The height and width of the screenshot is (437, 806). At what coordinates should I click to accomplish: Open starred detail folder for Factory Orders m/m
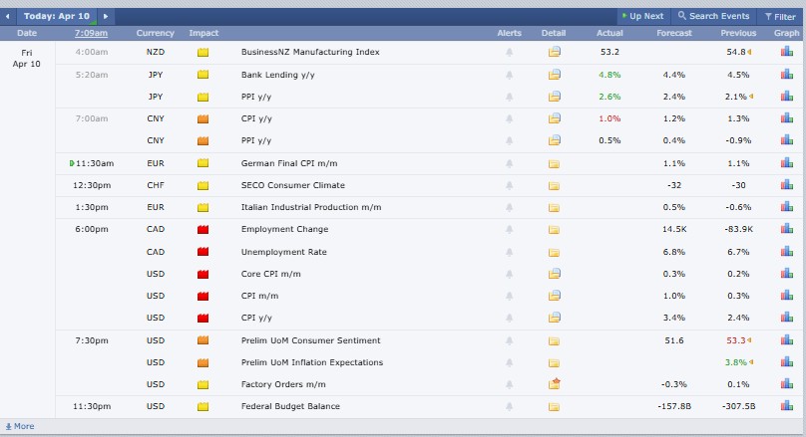(x=555, y=383)
